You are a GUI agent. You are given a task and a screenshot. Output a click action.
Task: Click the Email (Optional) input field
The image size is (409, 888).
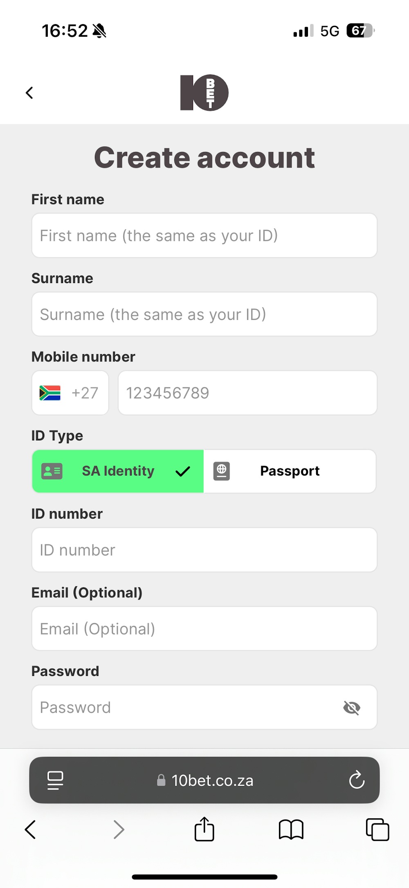point(204,628)
